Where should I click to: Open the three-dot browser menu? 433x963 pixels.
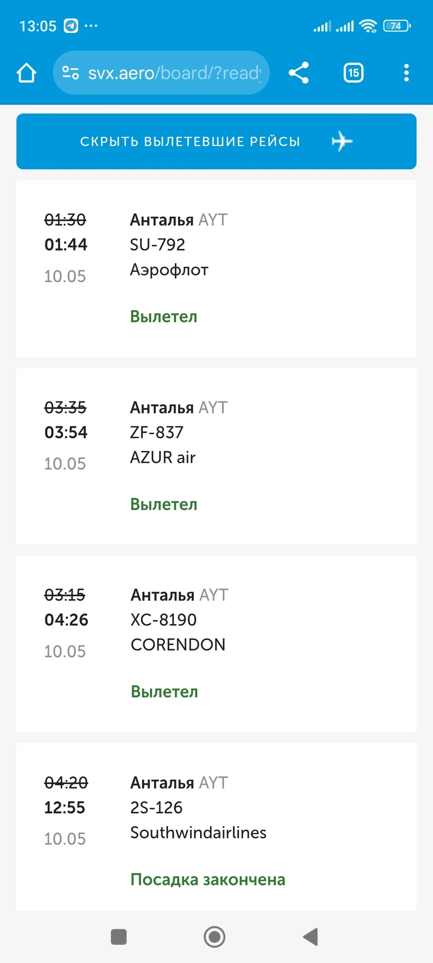406,73
